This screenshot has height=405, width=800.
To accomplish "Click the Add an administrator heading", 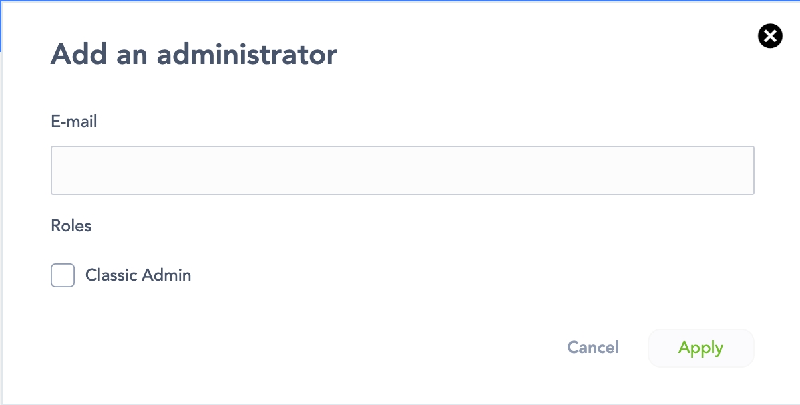I will (194, 54).
